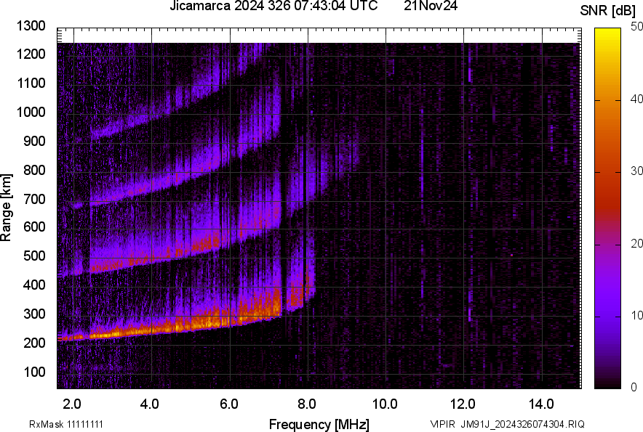
Task: Click the colorbar tick label '50'
Action: 637,27
